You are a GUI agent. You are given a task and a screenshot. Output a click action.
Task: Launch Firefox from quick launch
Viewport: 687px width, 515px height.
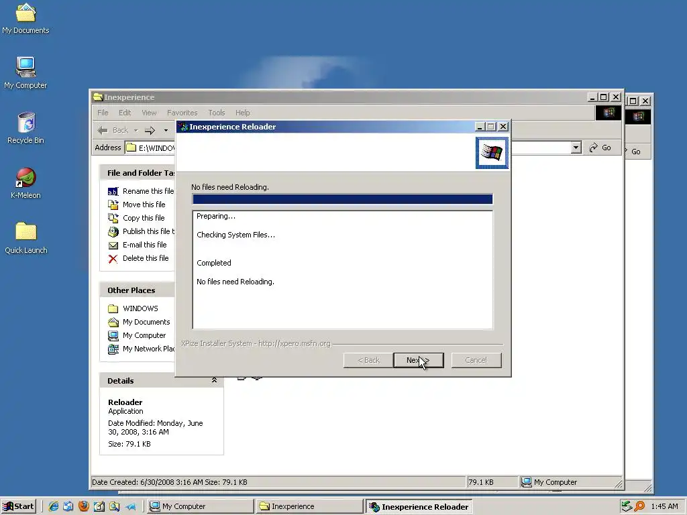point(84,506)
